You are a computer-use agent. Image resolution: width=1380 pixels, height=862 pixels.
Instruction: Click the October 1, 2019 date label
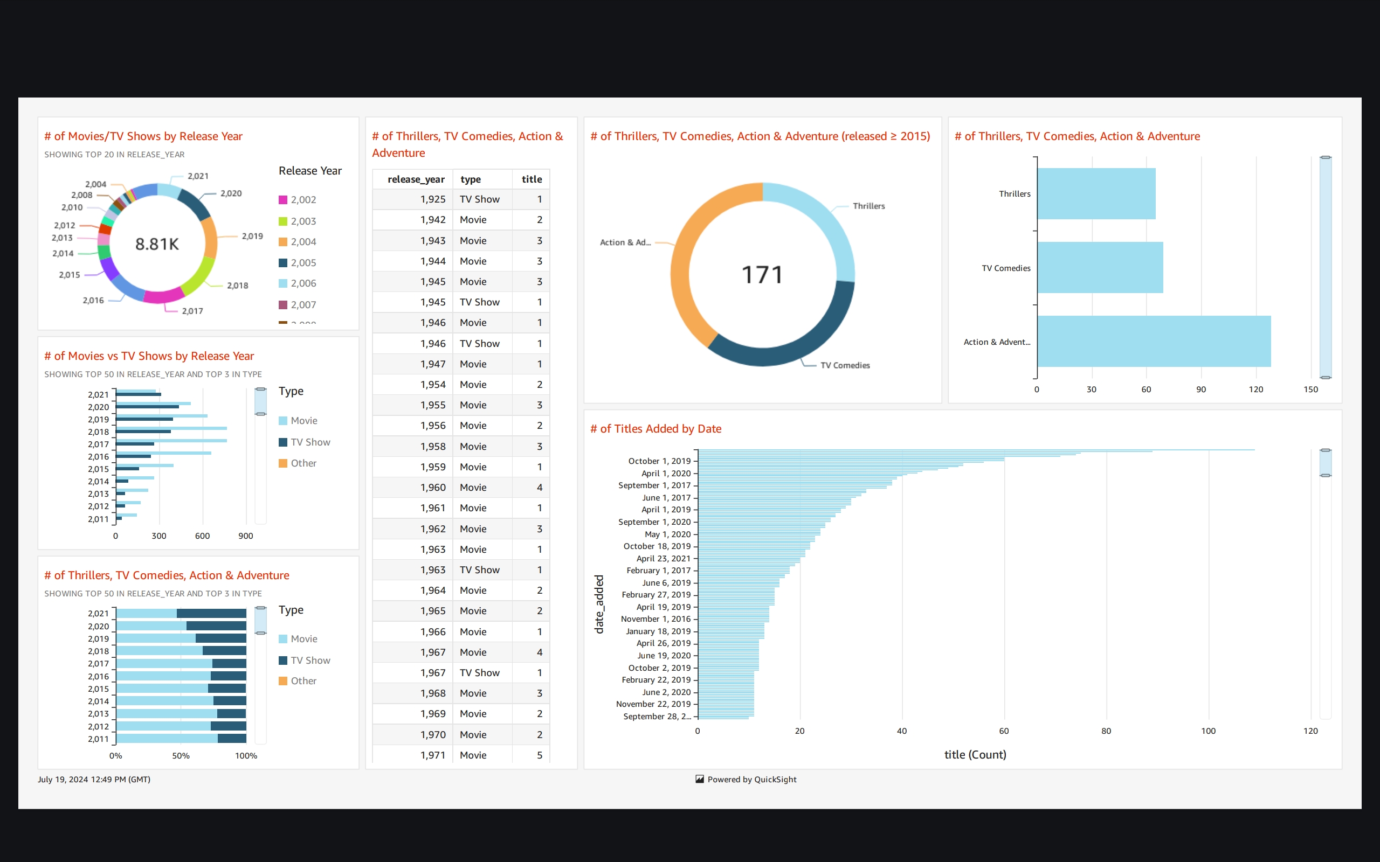pos(659,461)
